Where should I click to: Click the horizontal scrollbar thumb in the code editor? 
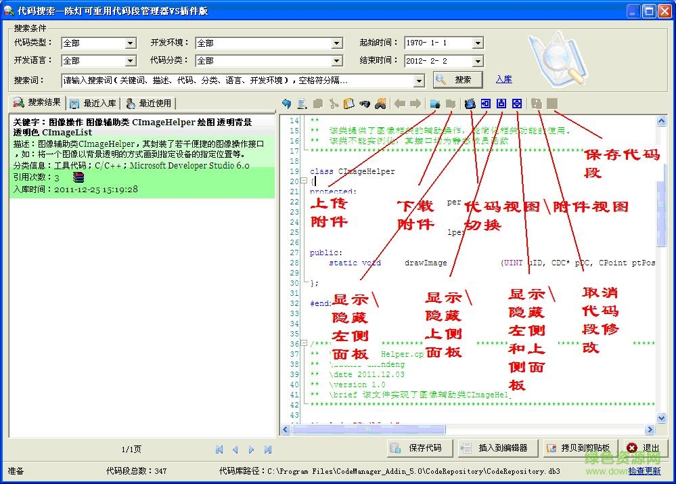(369, 429)
